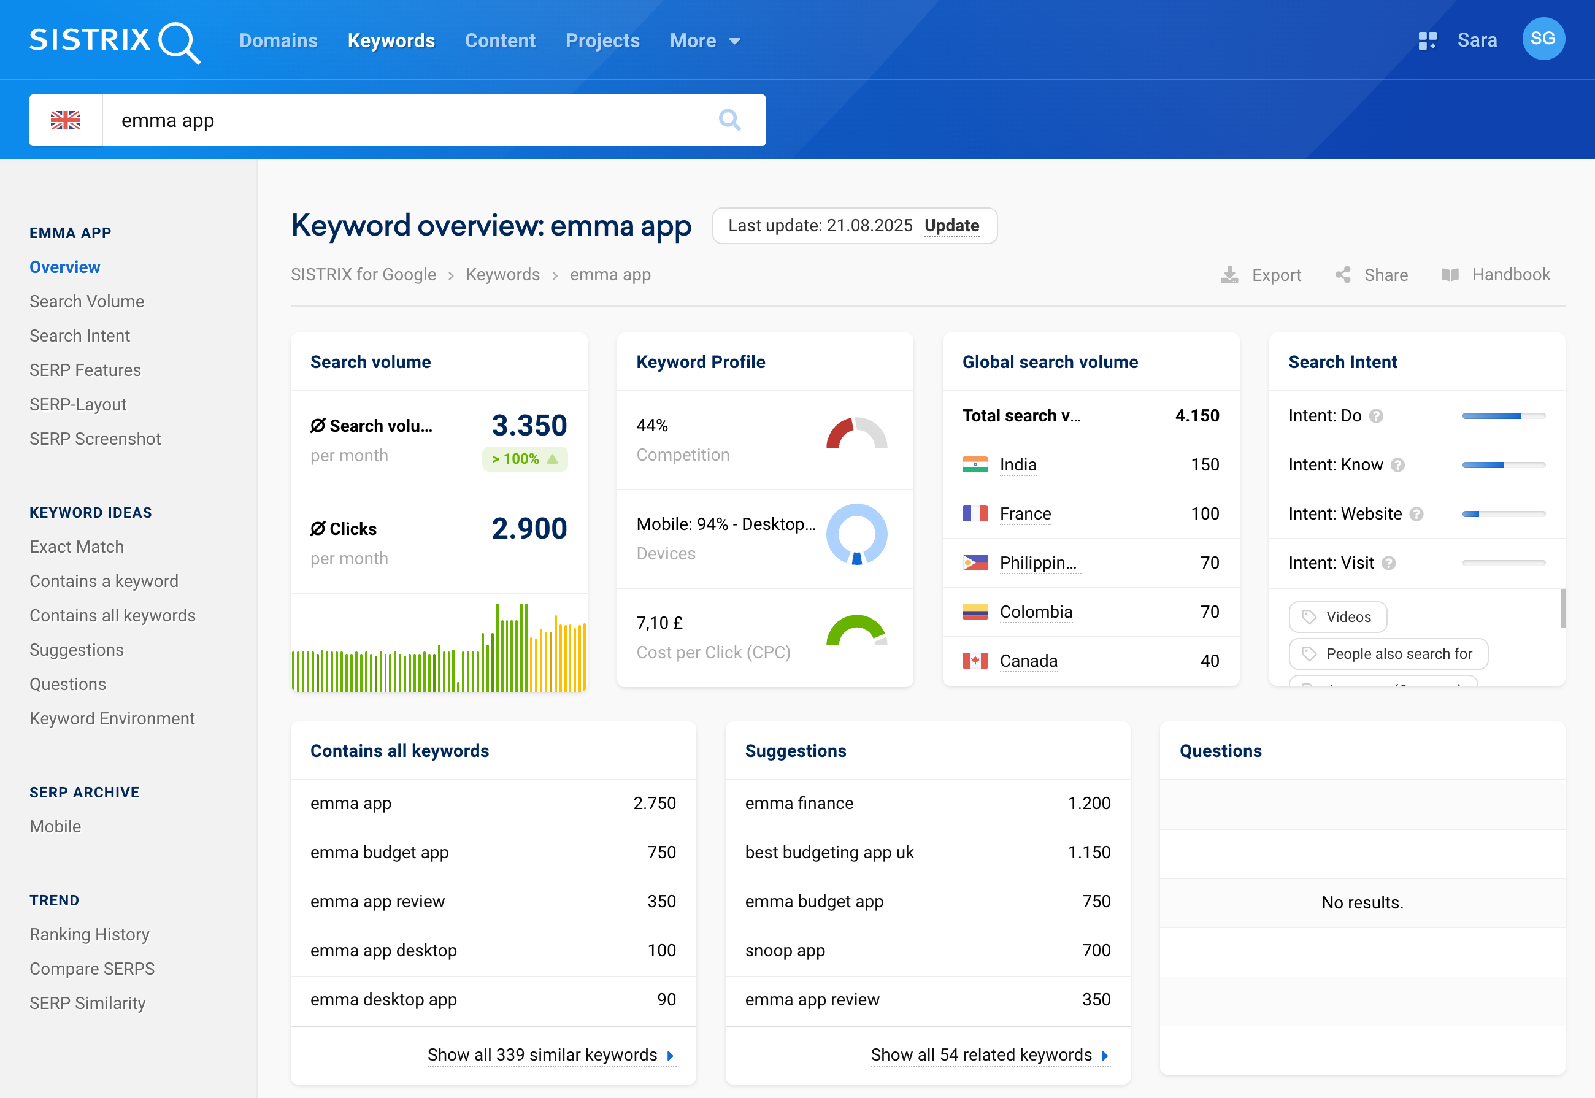This screenshot has width=1595, height=1098.
Task: Click the SG user avatar
Action: [x=1543, y=39]
